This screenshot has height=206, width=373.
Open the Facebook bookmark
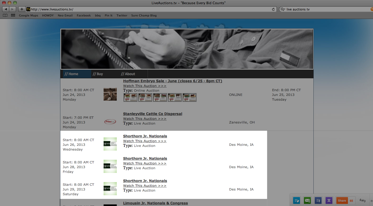click(84, 16)
